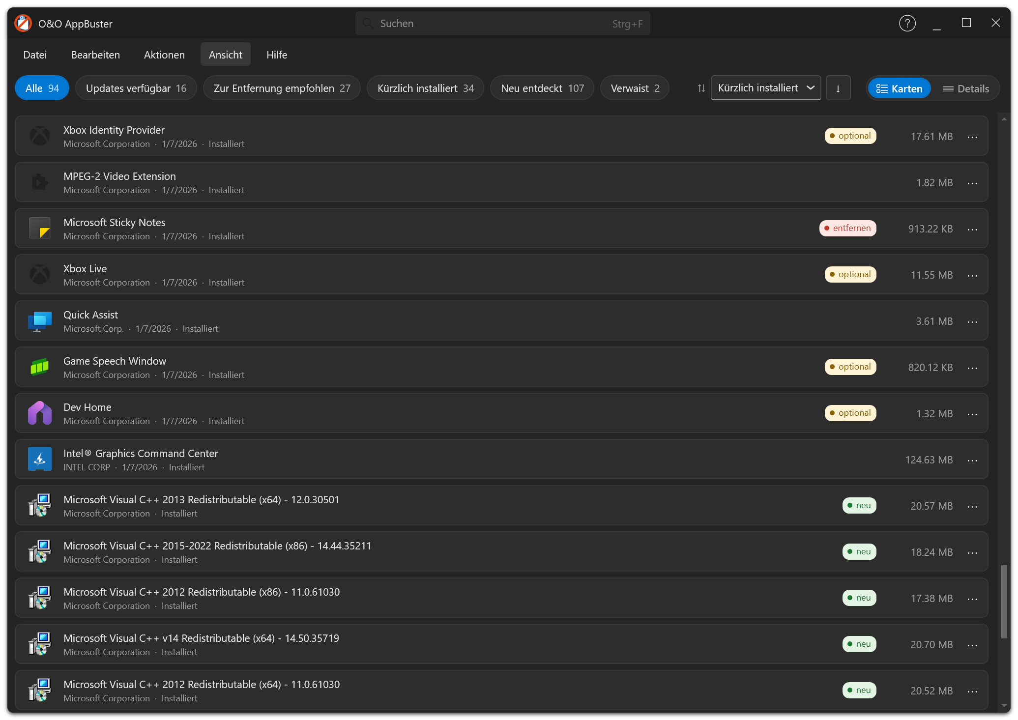This screenshot has width=1018, height=720.
Task: Click the optional badge on Game Speech Window
Action: coord(850,367)
